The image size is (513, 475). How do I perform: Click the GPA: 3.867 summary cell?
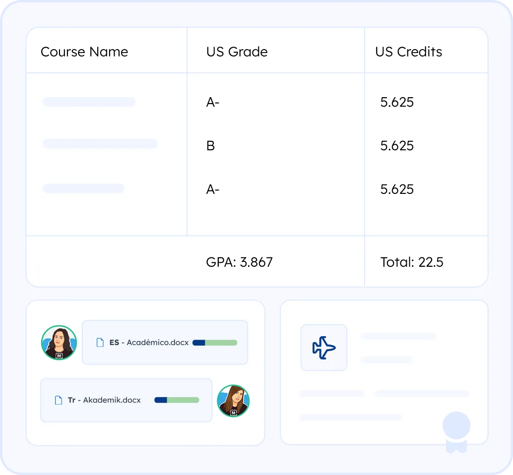(x=240, y=262)
